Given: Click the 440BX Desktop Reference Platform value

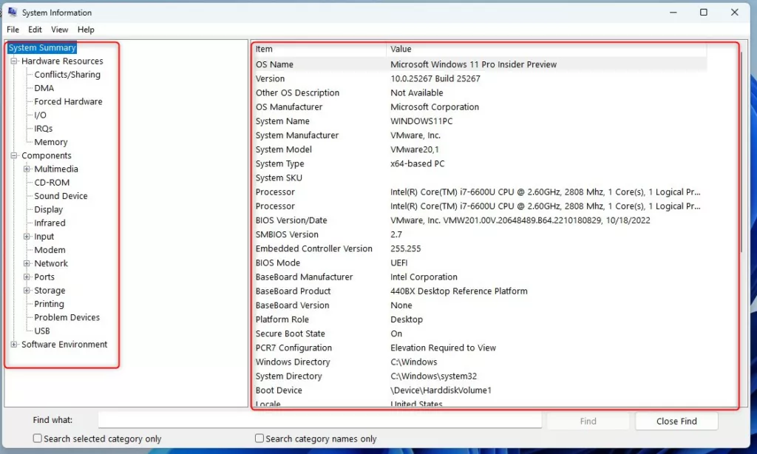Looking at the screenshot, I should [x=458, y=291].
